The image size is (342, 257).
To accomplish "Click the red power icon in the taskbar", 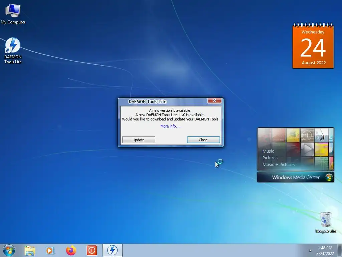I will [x=92, y=250].
